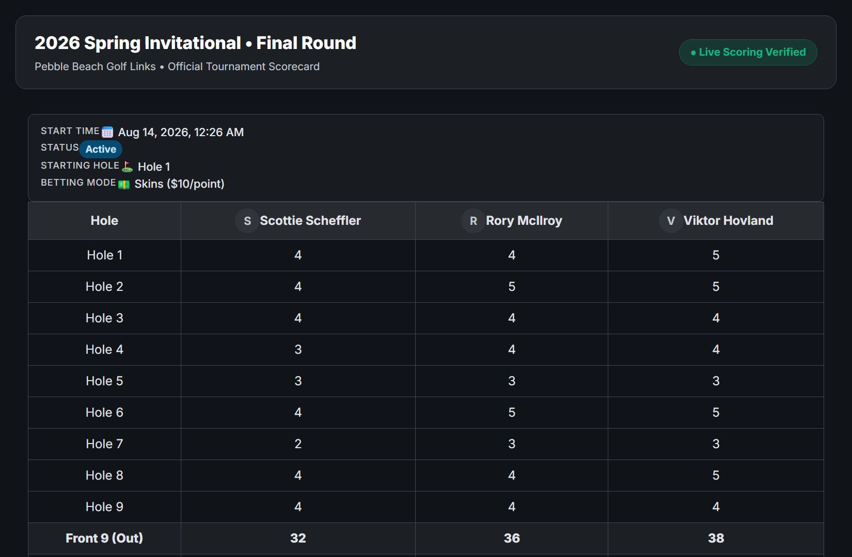
Task: Select the Scottie Scheffler column header
Action: [x=298, y=221]
